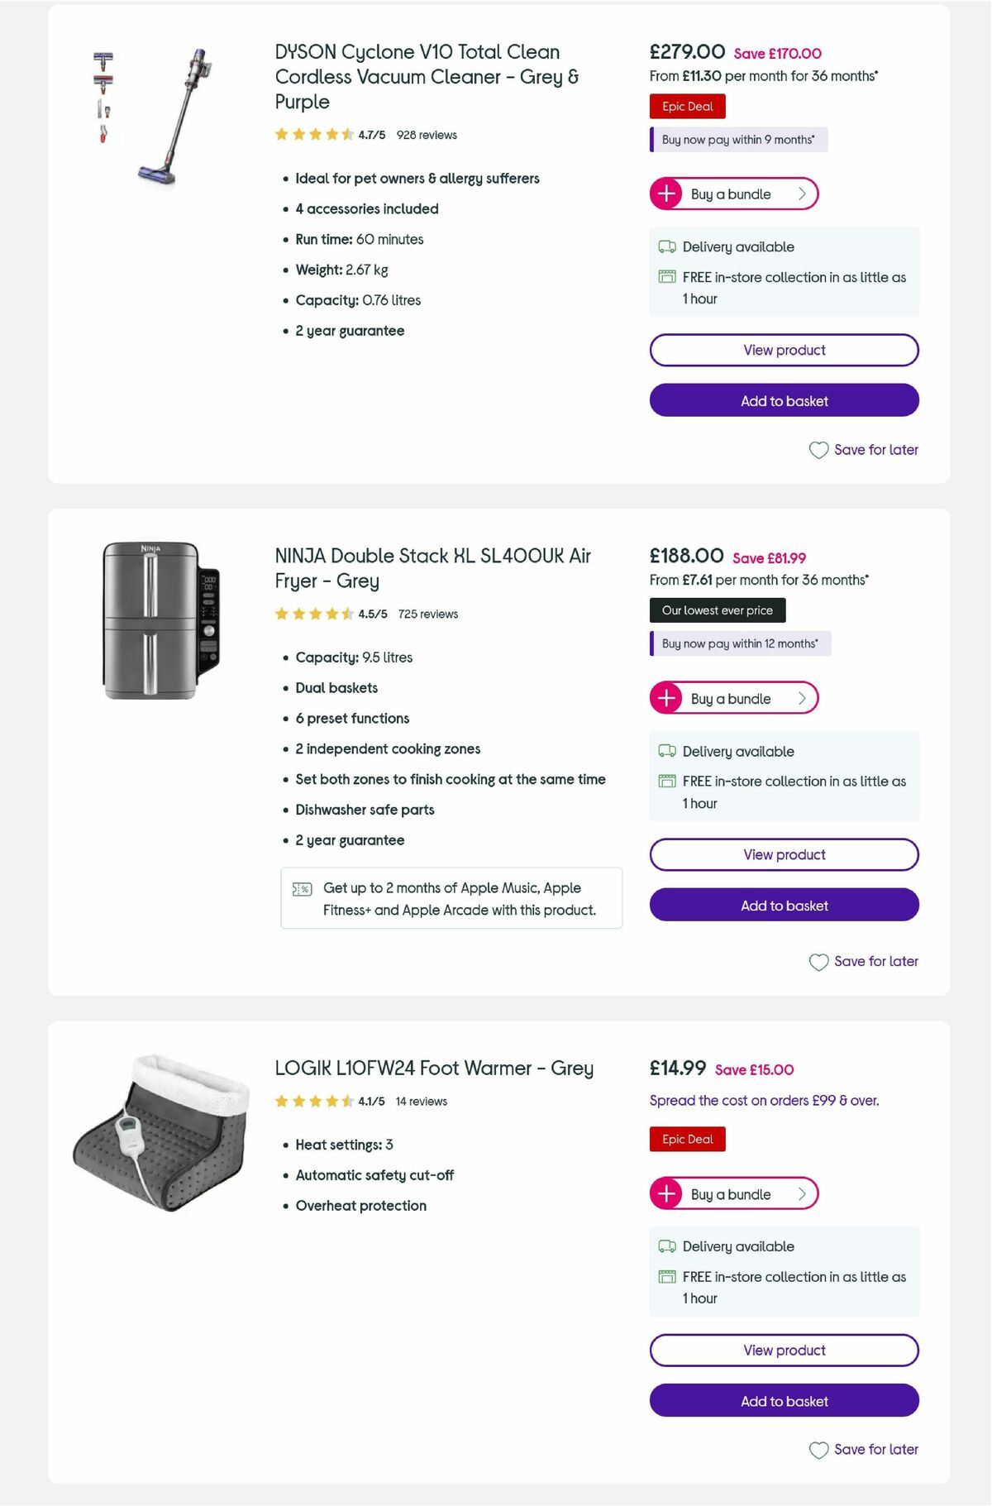Viewport: 992px width, 1506px height.
Task: Select the NINJA Double Stack XL product title
Action: (x=432, y=568)
